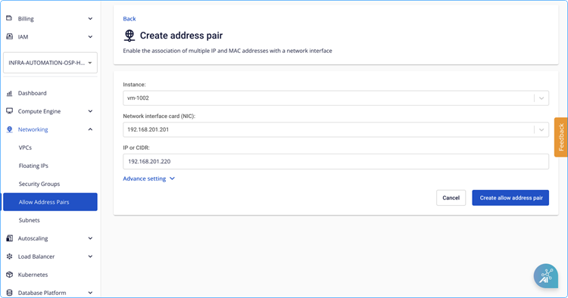Open the AI assistant floating button
Screen dimensions: 568x298
click(x=545, y=276)
